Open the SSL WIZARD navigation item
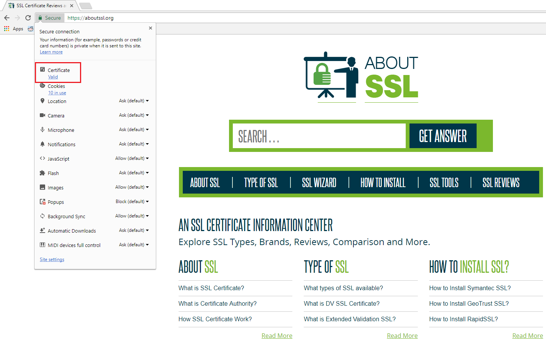 tap(319, 183)
